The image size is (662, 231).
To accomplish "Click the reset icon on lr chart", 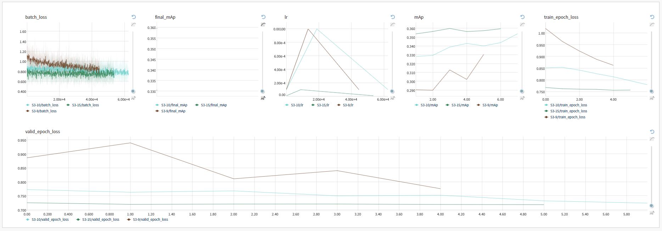I will [x=393, y=17].
